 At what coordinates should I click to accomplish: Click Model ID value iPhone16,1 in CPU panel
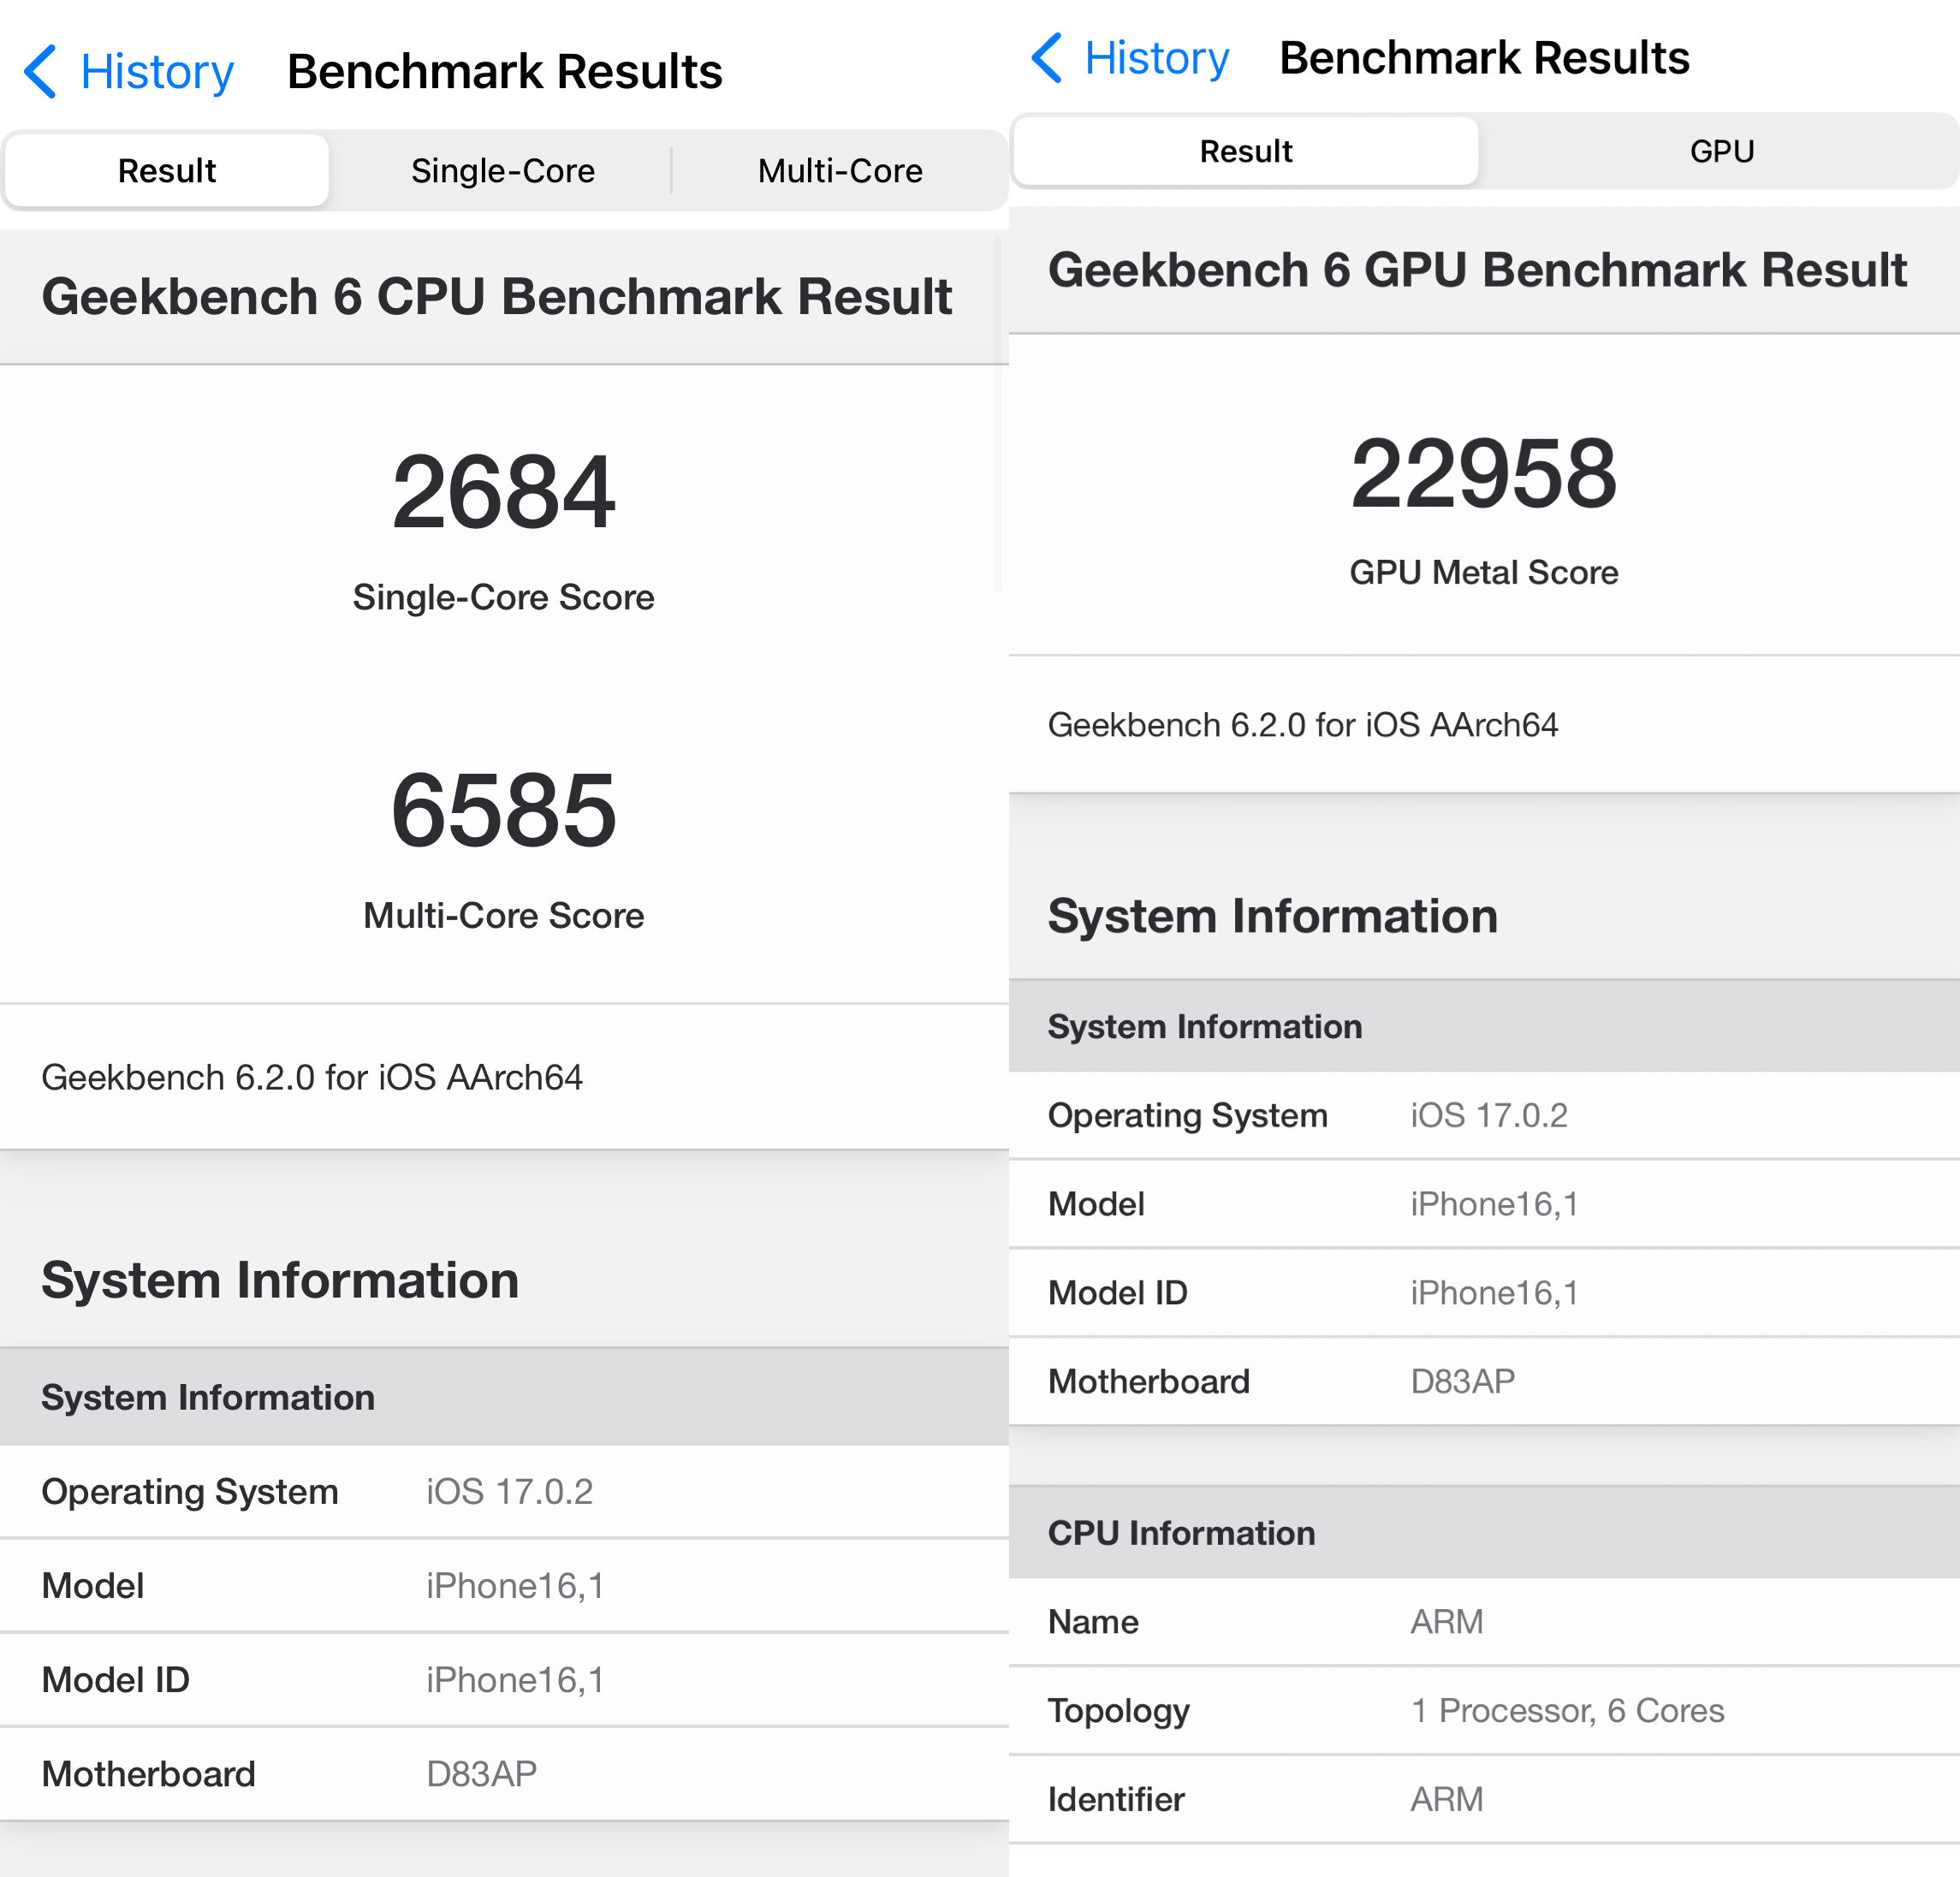[x=515, y=1680]
